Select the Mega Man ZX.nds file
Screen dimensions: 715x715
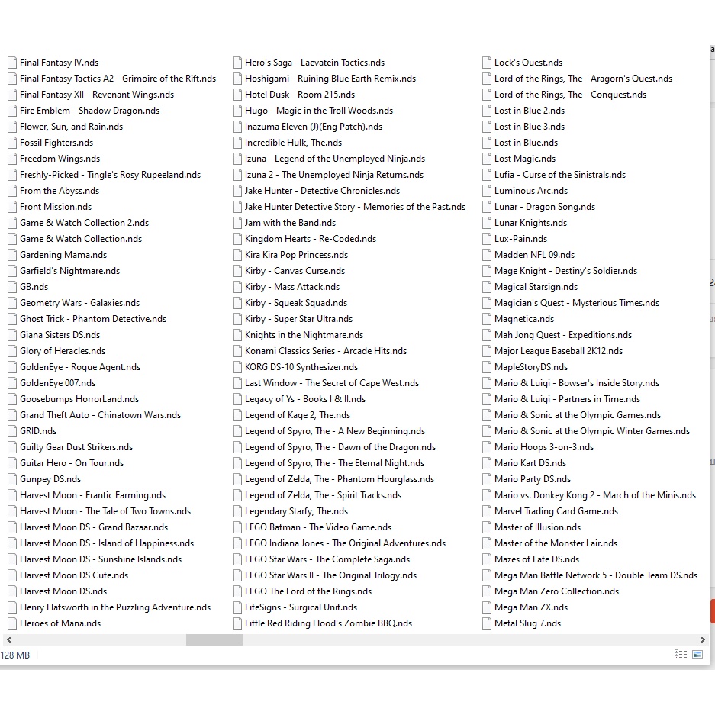pyautogui.click(x=530, y=607)
